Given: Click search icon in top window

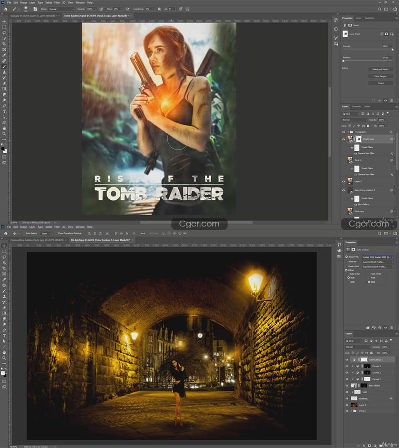Looking at the screenshot, I should [380, 9].
